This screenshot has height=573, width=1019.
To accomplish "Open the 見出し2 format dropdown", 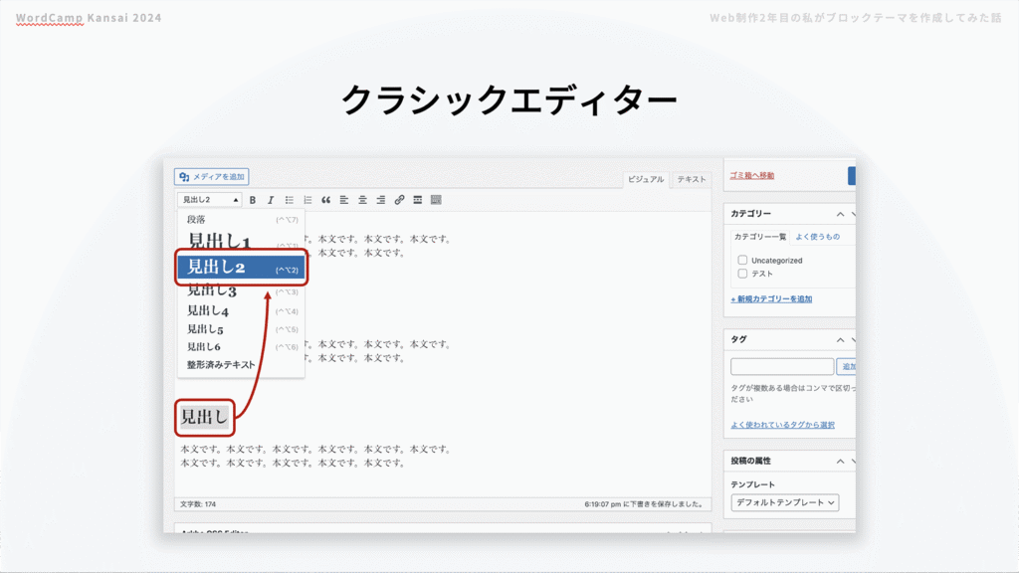I will [x=210, y=200].
